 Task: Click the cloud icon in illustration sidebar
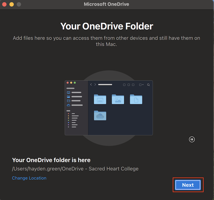click(x=68, y=105)
